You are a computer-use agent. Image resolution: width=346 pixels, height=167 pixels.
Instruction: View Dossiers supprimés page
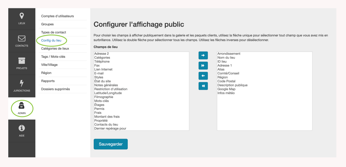click(x=55, y=89)
